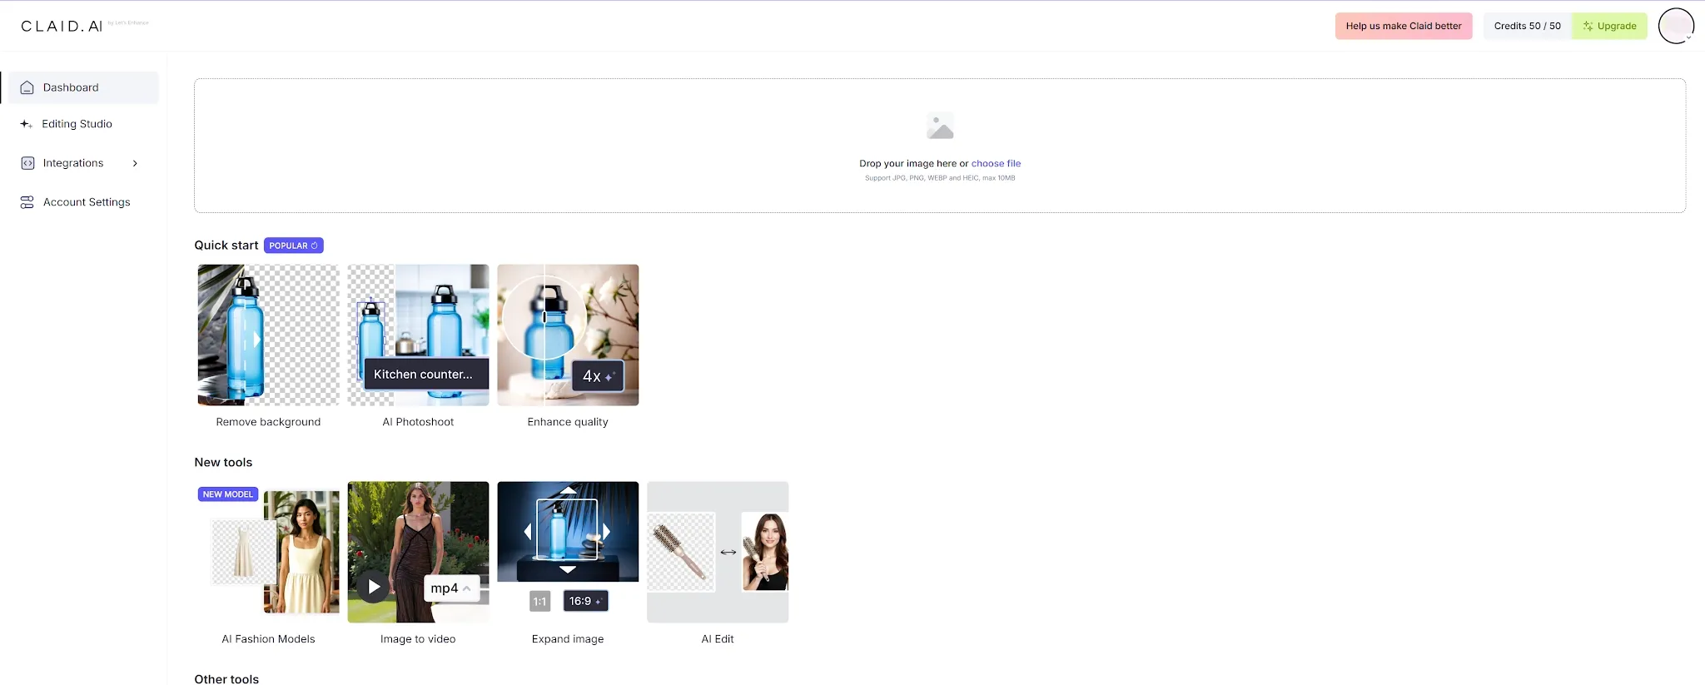This screenshot has width=1705, height=685.
Task: Click the choose file link
Action: click(x=996, y=164)
